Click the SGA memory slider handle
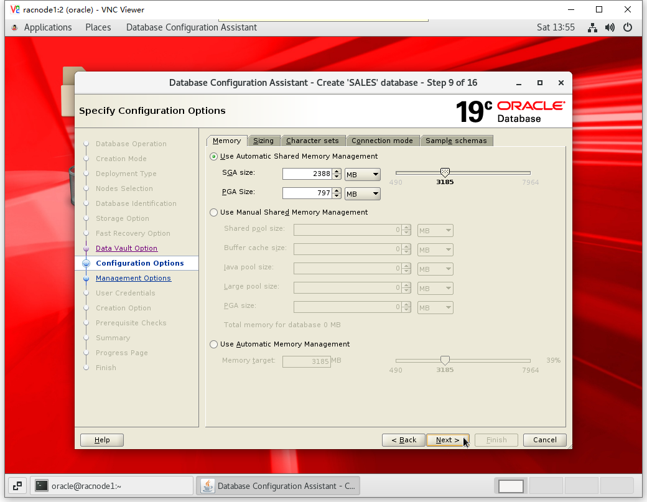 tap(445, 172)
